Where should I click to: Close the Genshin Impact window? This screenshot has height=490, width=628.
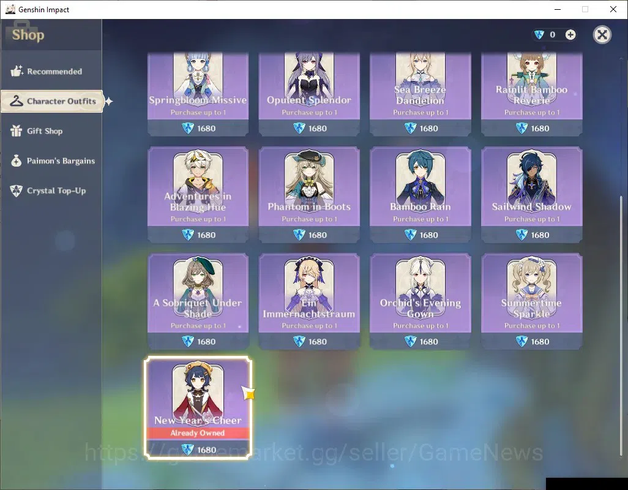(x=613, y=9)
